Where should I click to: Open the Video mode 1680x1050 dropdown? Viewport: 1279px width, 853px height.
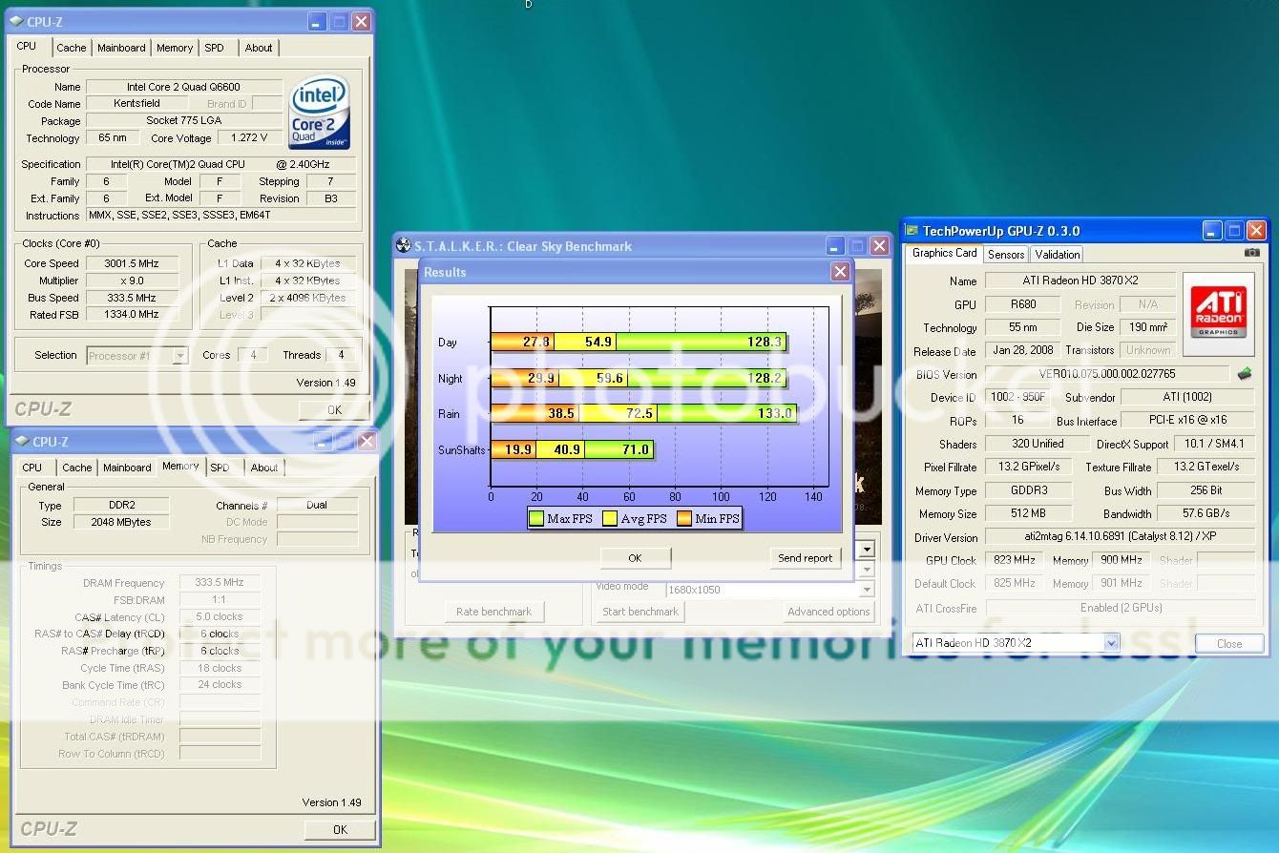click(x=867, y=589)
